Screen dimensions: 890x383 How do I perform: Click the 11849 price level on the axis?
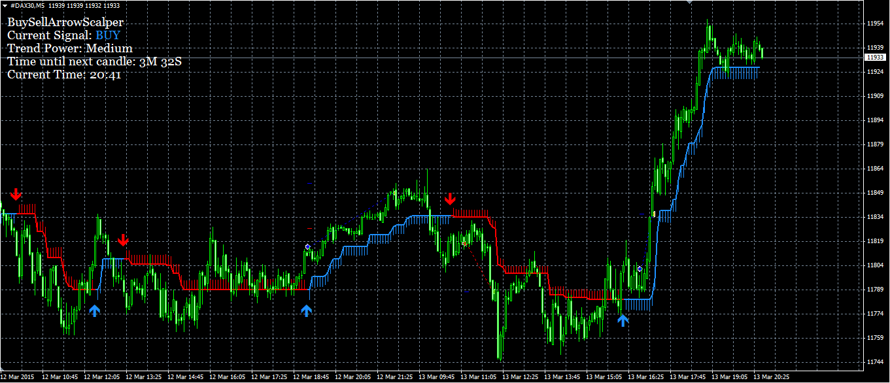click(x=876, y=193)
